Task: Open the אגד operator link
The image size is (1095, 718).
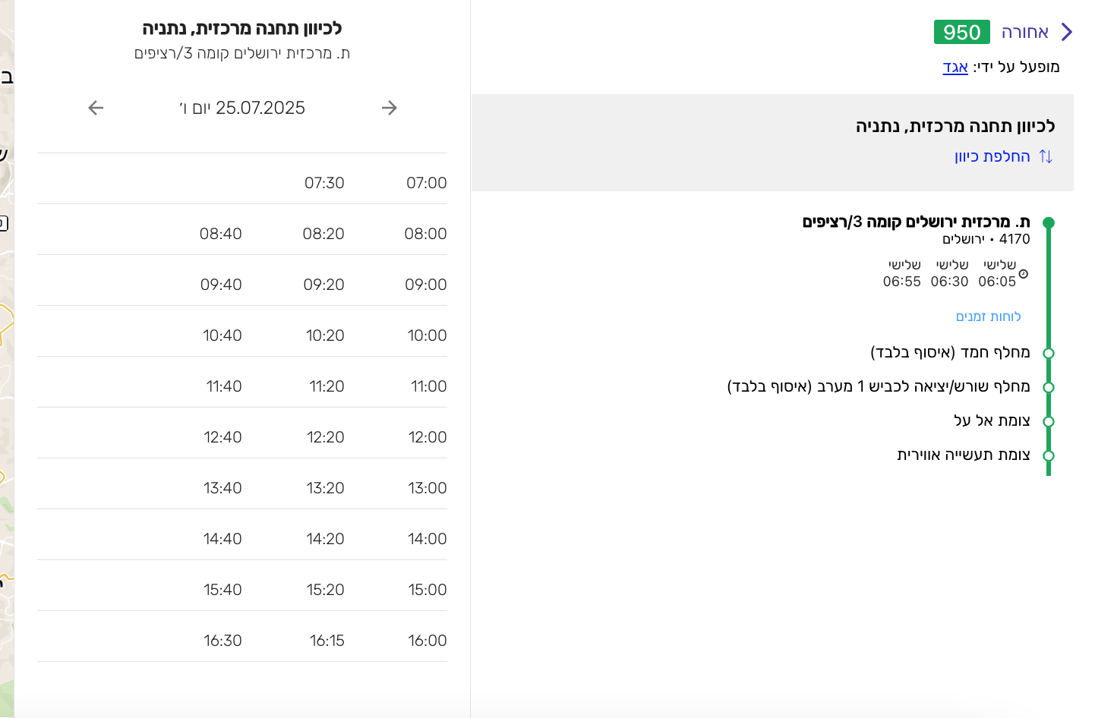Action: pos(955,67)
